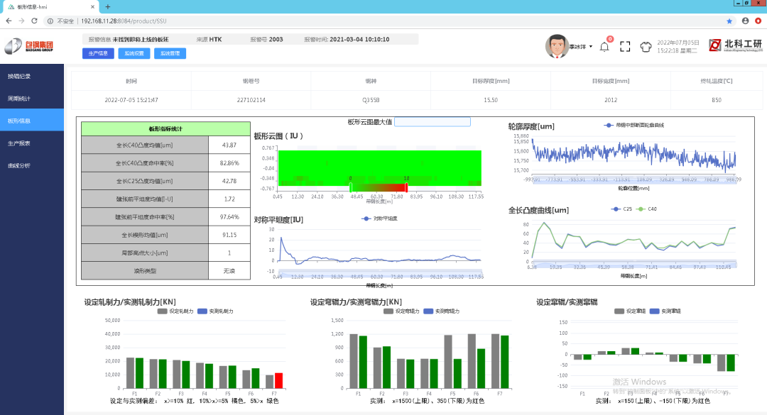Image resolution: width=767 pixels, height=415 pixels.
Task: Click the notification bell icon
Action: (x=604, y=47)
